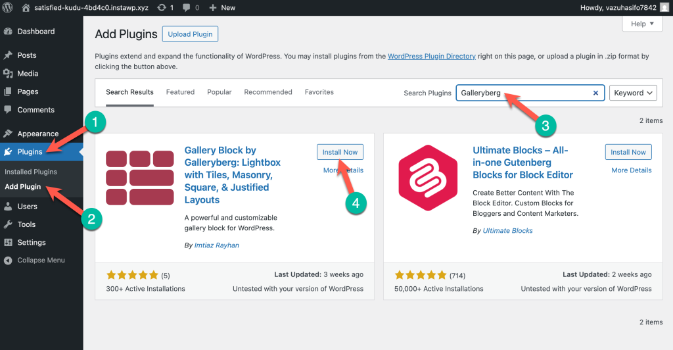Click the Dashboard sidebar icon
This screenshot has width=673, height=350.
pyautogui.click(x=9, y=32)
